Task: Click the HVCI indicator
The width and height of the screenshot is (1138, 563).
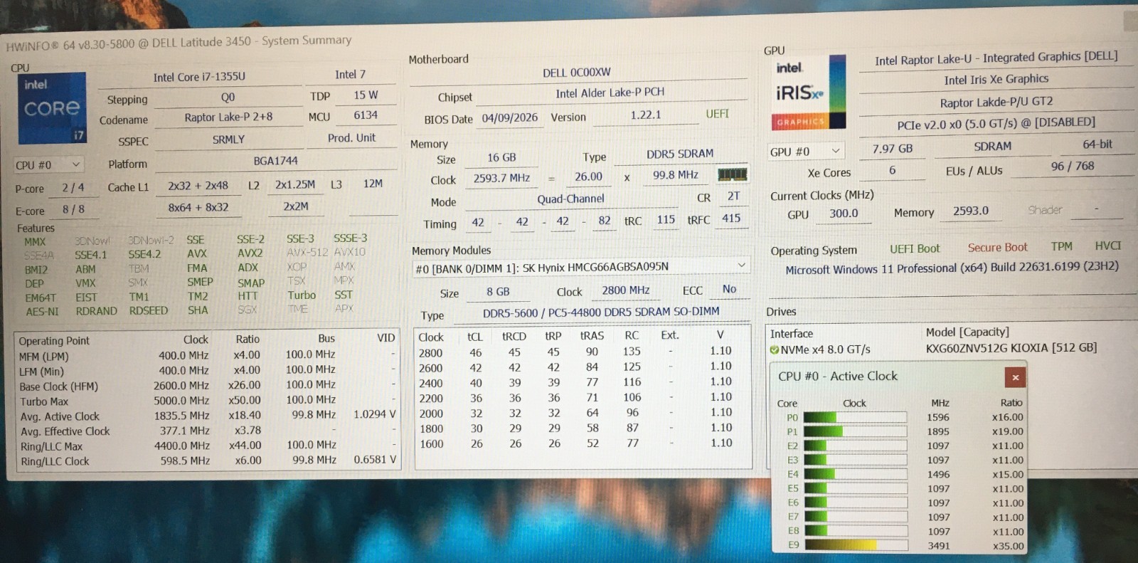Action: coord(1107,246)
